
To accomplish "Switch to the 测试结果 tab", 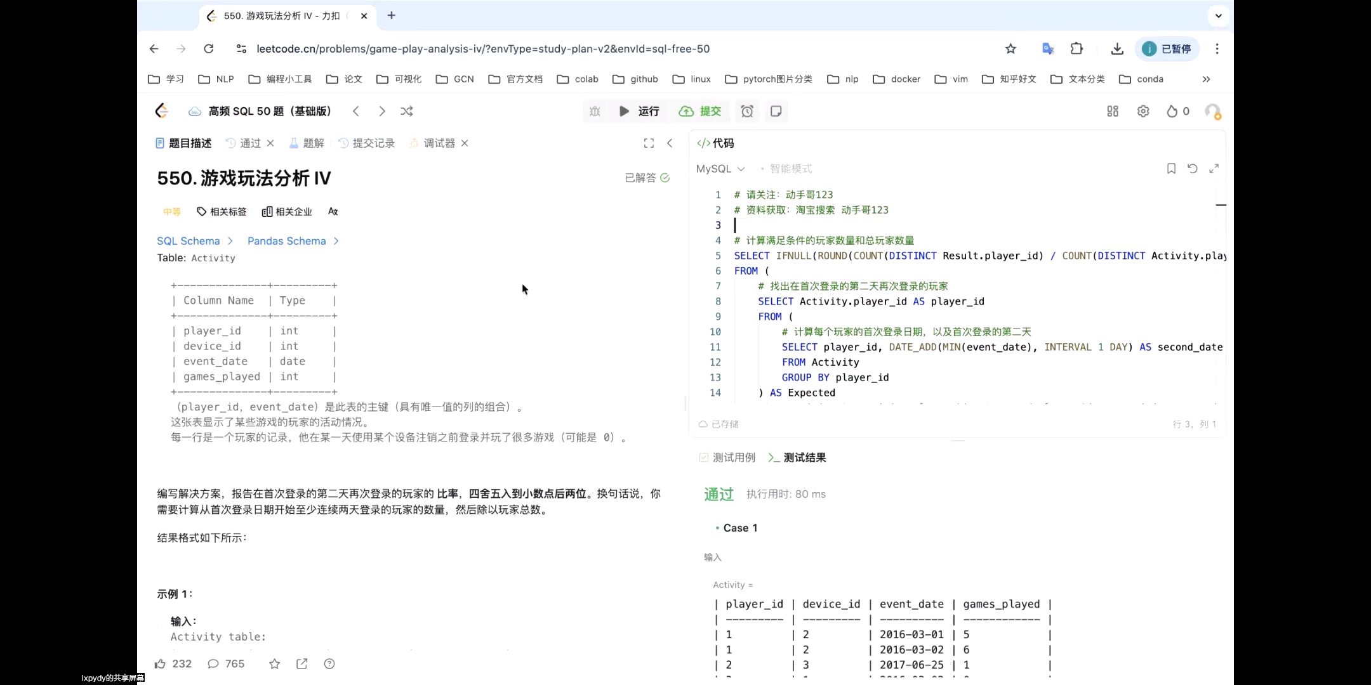I will (x=804, y=457).
